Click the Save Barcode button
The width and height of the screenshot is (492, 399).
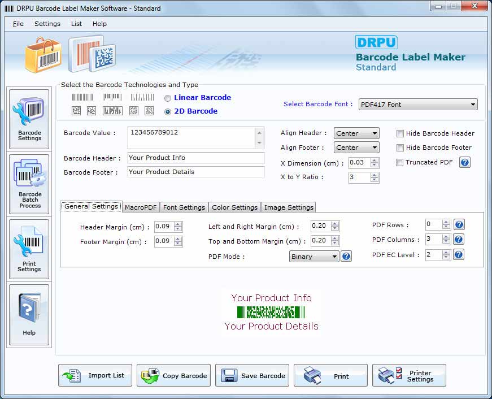point(252,375)
